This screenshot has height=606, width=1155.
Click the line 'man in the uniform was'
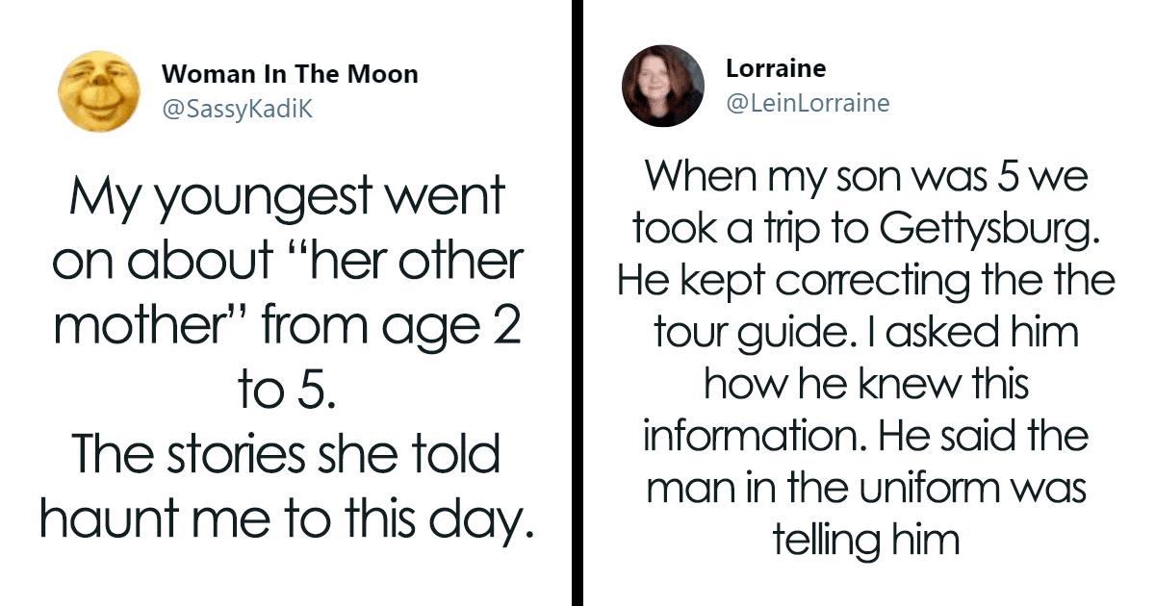(x=865, y=488)
